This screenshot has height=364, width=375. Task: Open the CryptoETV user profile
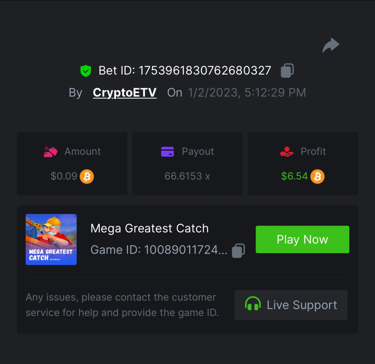[x=125, y=92]
